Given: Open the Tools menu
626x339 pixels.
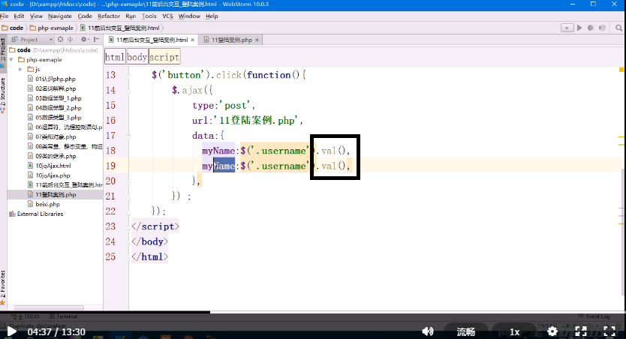Looking at the screenshot, I should [149, 16].
